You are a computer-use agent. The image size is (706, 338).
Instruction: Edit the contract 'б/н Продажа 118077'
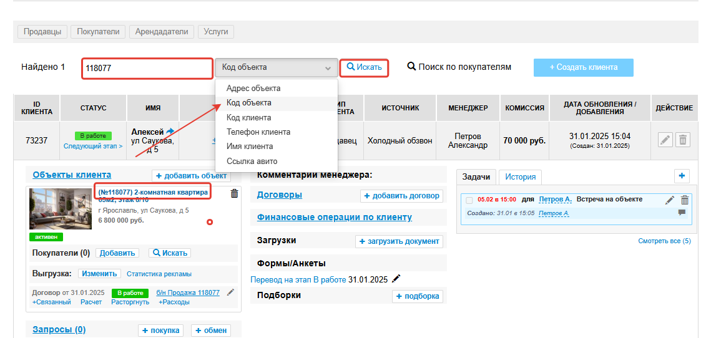(x=230, y=292)
